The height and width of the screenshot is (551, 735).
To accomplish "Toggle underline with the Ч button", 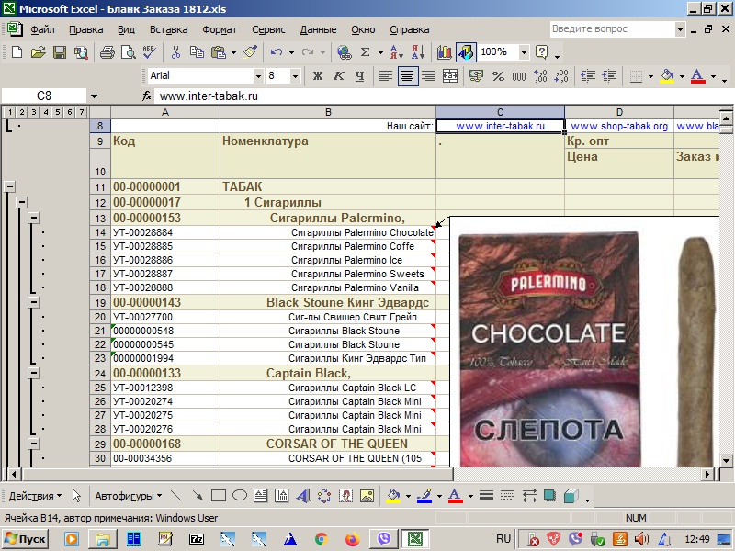I will (359, 76).
